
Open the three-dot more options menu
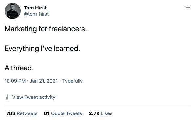187,8
